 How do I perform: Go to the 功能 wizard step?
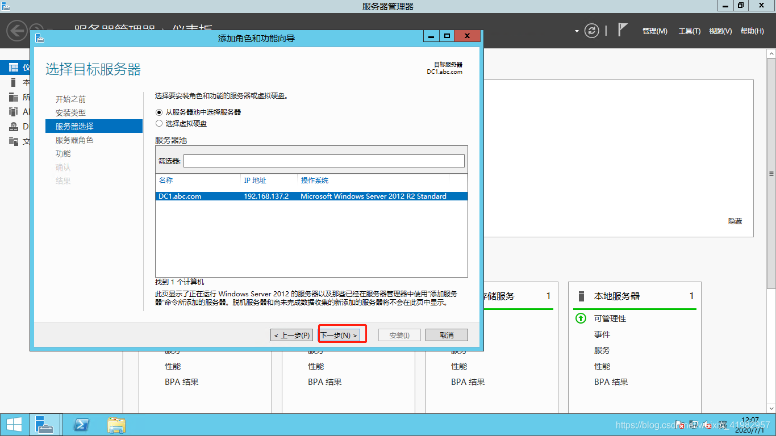[63, 153]
